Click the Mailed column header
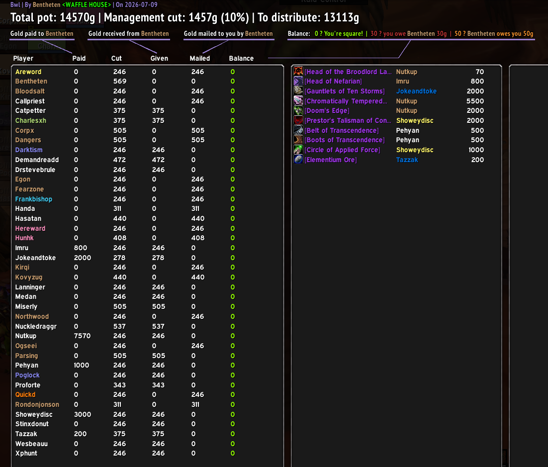 coord(200,58)
